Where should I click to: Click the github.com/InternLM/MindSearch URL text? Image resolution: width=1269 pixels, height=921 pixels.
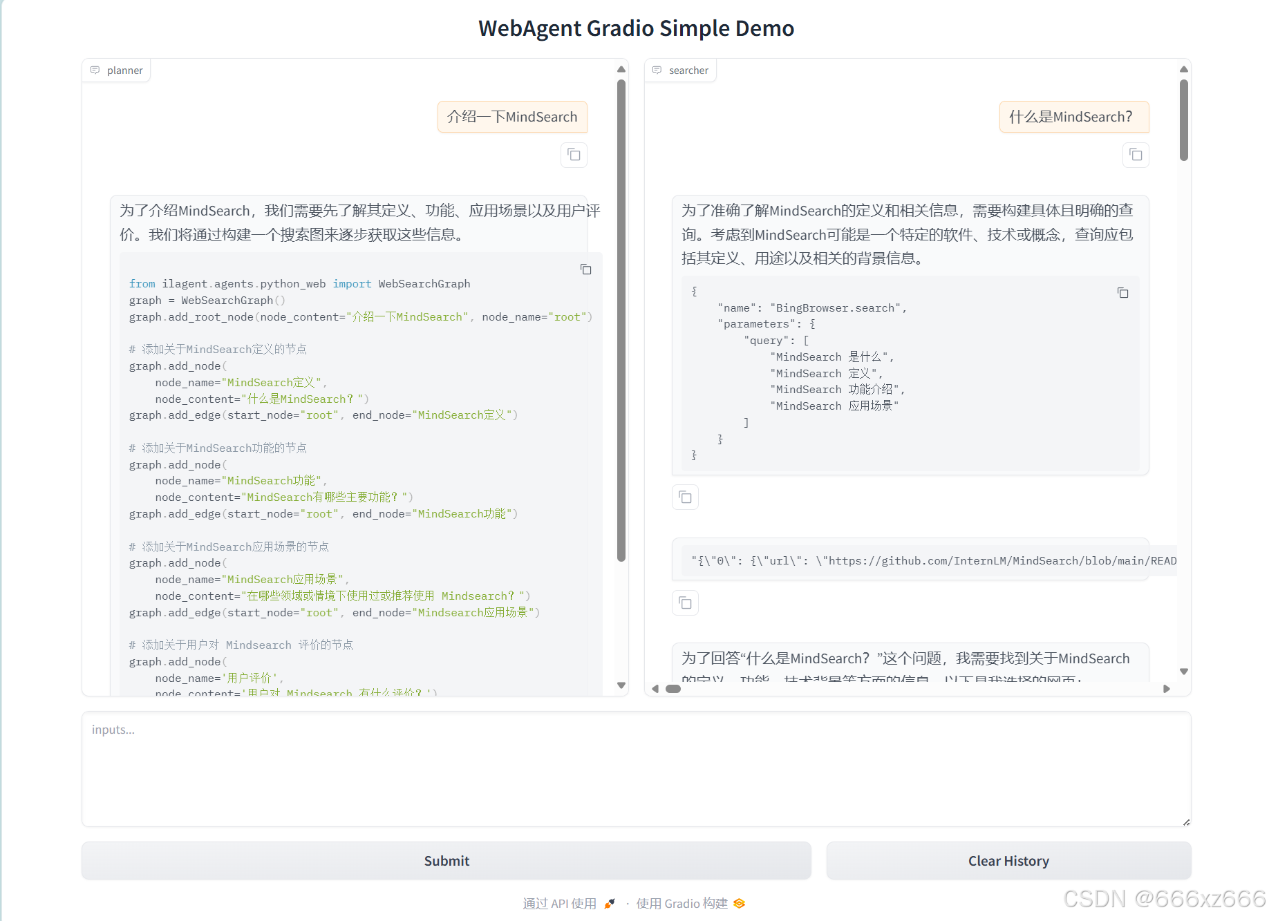(x=1002, y=561)
